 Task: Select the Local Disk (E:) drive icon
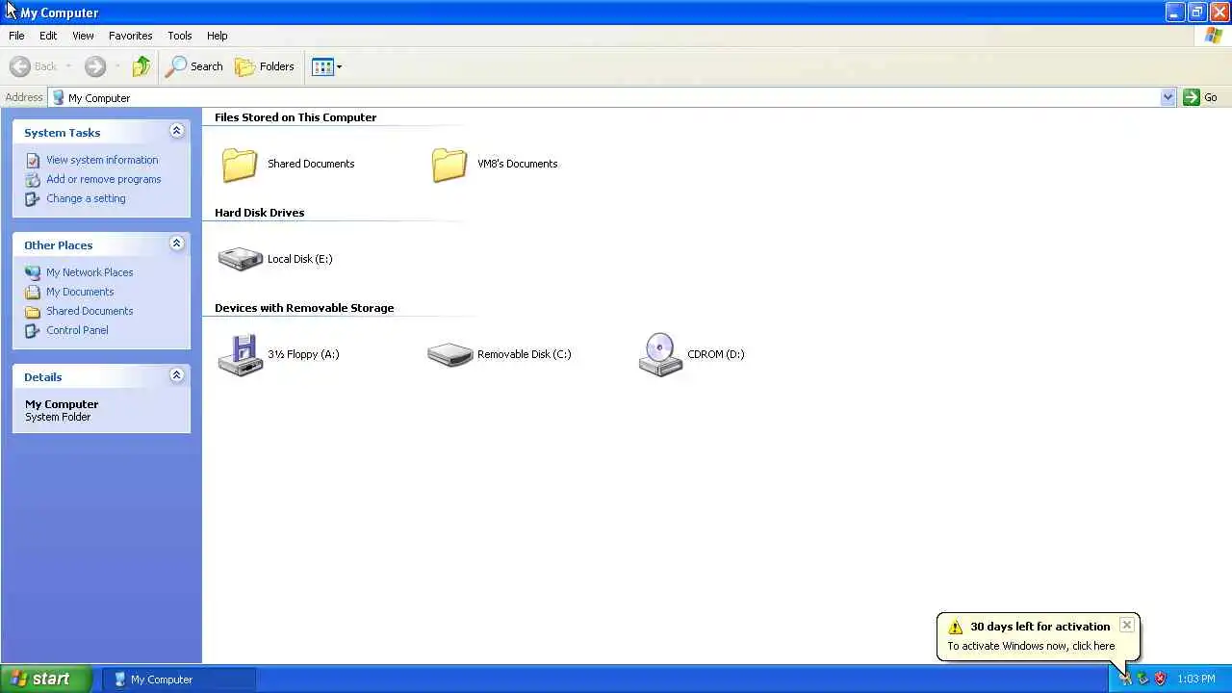240,259
